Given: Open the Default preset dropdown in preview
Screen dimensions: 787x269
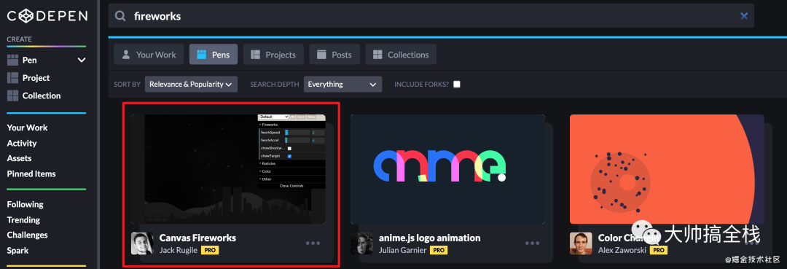Looking at the screenshot, I should (x=274, y=117).
